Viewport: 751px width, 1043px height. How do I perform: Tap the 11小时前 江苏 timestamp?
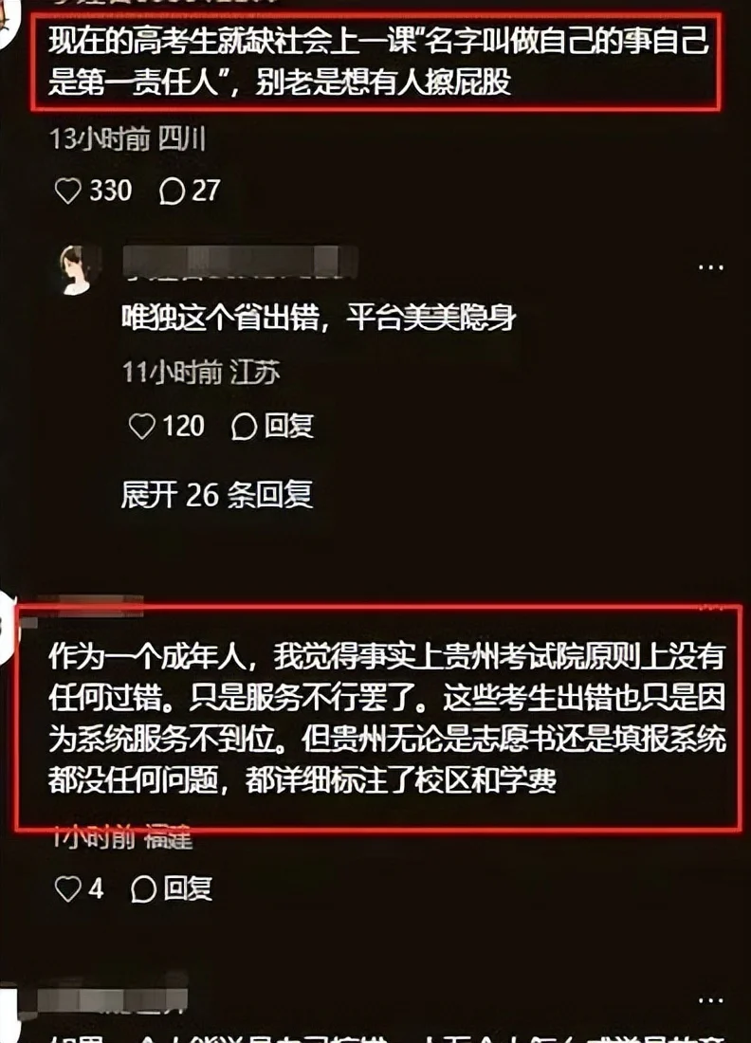pyautogui.click(x=201, y=372)
